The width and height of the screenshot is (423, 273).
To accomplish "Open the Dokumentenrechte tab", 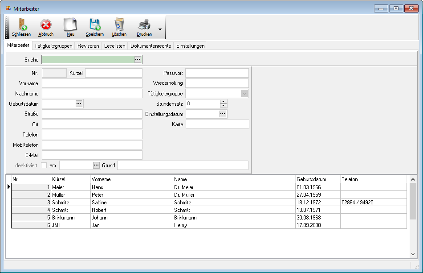I will click(x=150, y=46).
